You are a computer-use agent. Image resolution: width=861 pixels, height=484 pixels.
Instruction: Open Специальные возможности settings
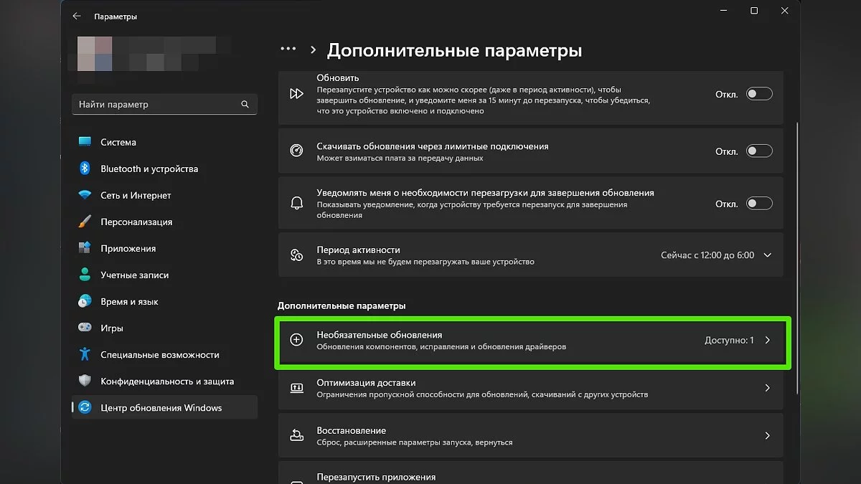tap(164, 354)
